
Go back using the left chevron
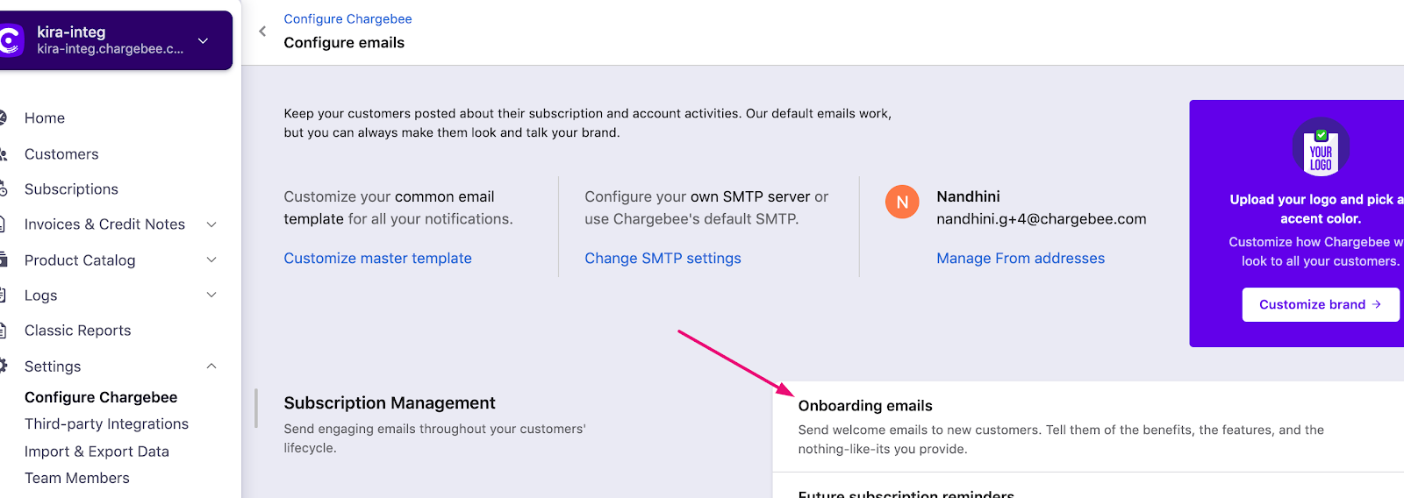[262, 32]
